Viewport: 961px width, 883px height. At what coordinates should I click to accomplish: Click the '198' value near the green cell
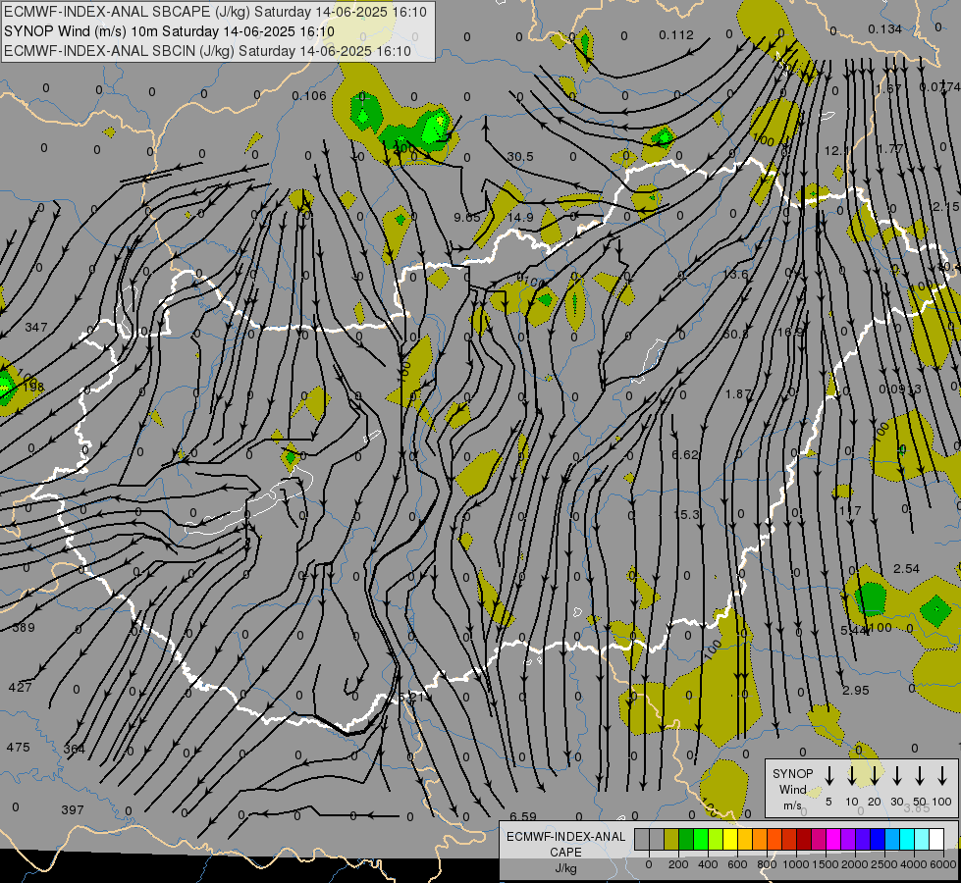tap(33, 387)
